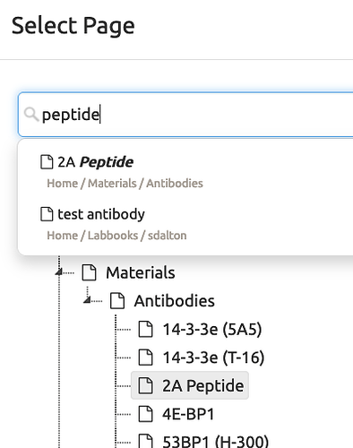This screenshot has height=448, width=353.
Task: Click the page icon next to 4E-BP1
Action: (146, 414)
